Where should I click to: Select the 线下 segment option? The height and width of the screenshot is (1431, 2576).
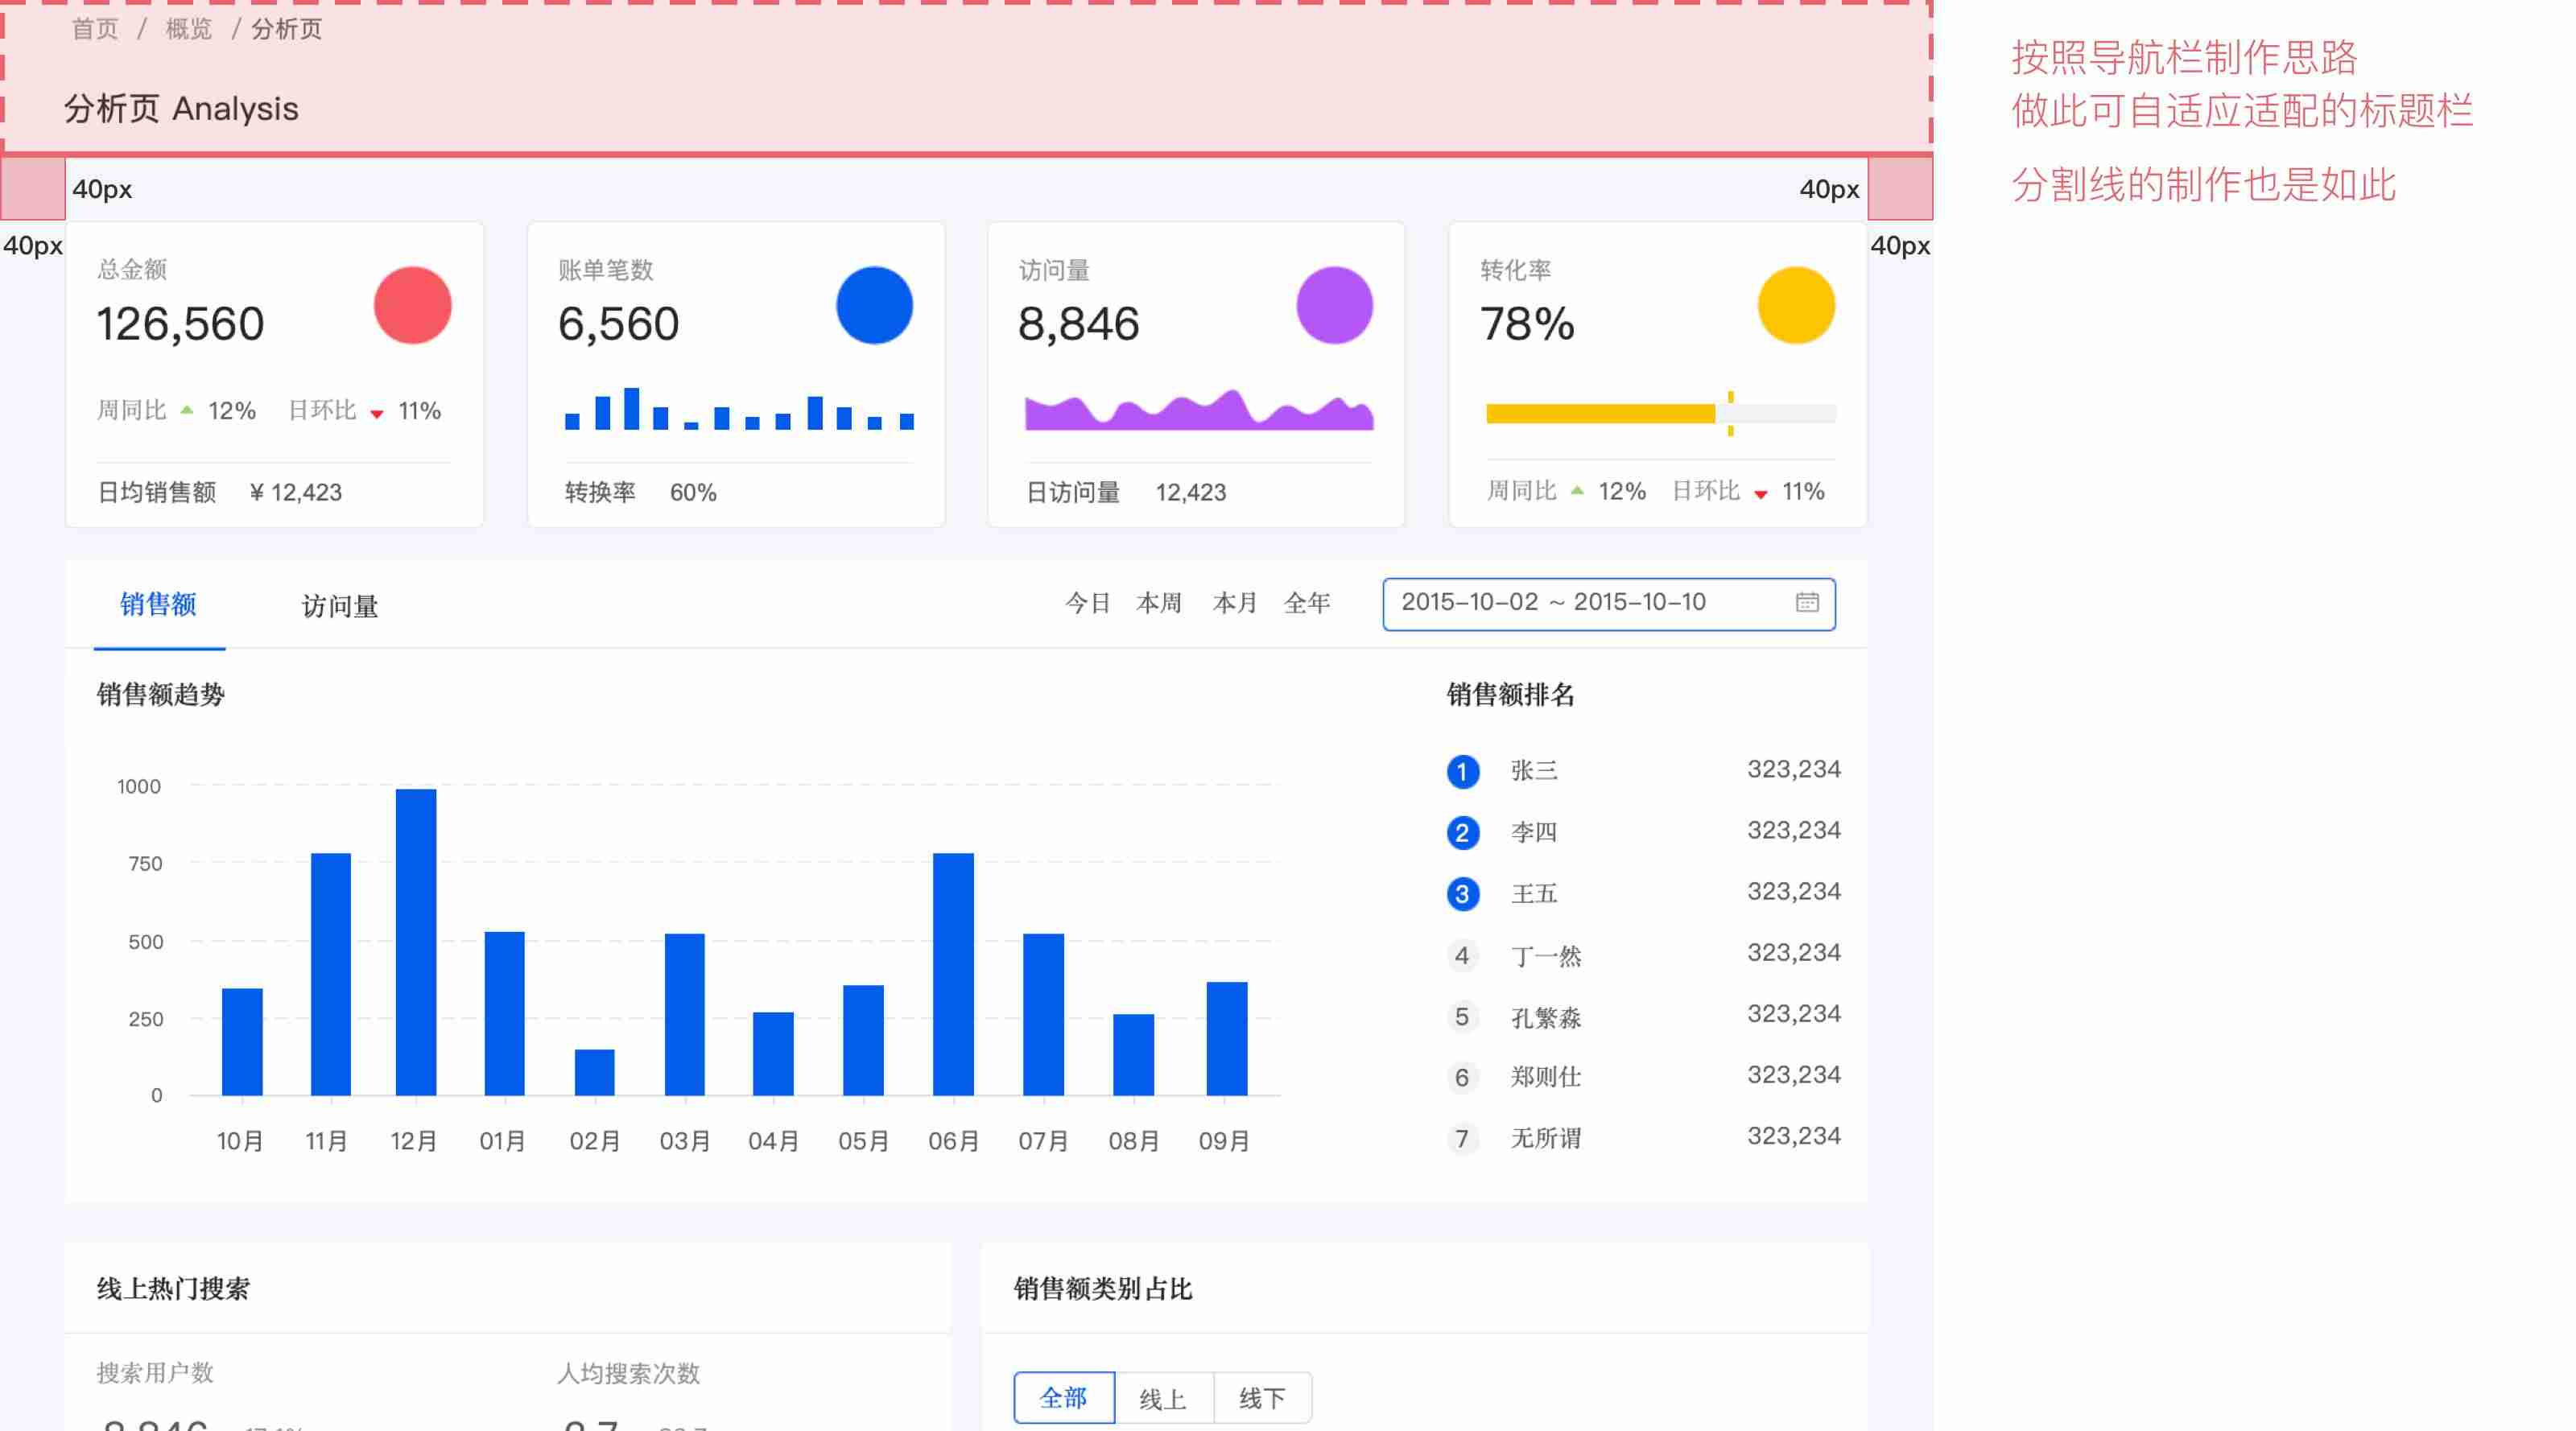click(x=1262, y=1398)
